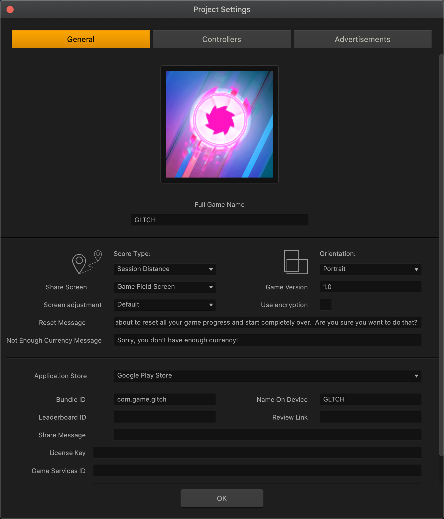Viewport: 444px width, 519px height.
Task: Click the Game Services ID field
Action: (x=257, y=470)
